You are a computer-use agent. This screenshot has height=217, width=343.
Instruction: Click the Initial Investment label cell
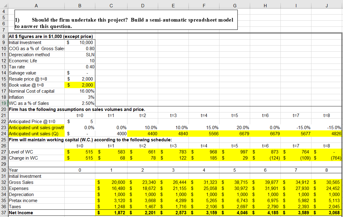click(x=36, y=42)
